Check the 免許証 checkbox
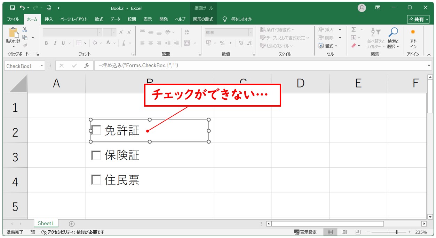 tap(96, 131)
